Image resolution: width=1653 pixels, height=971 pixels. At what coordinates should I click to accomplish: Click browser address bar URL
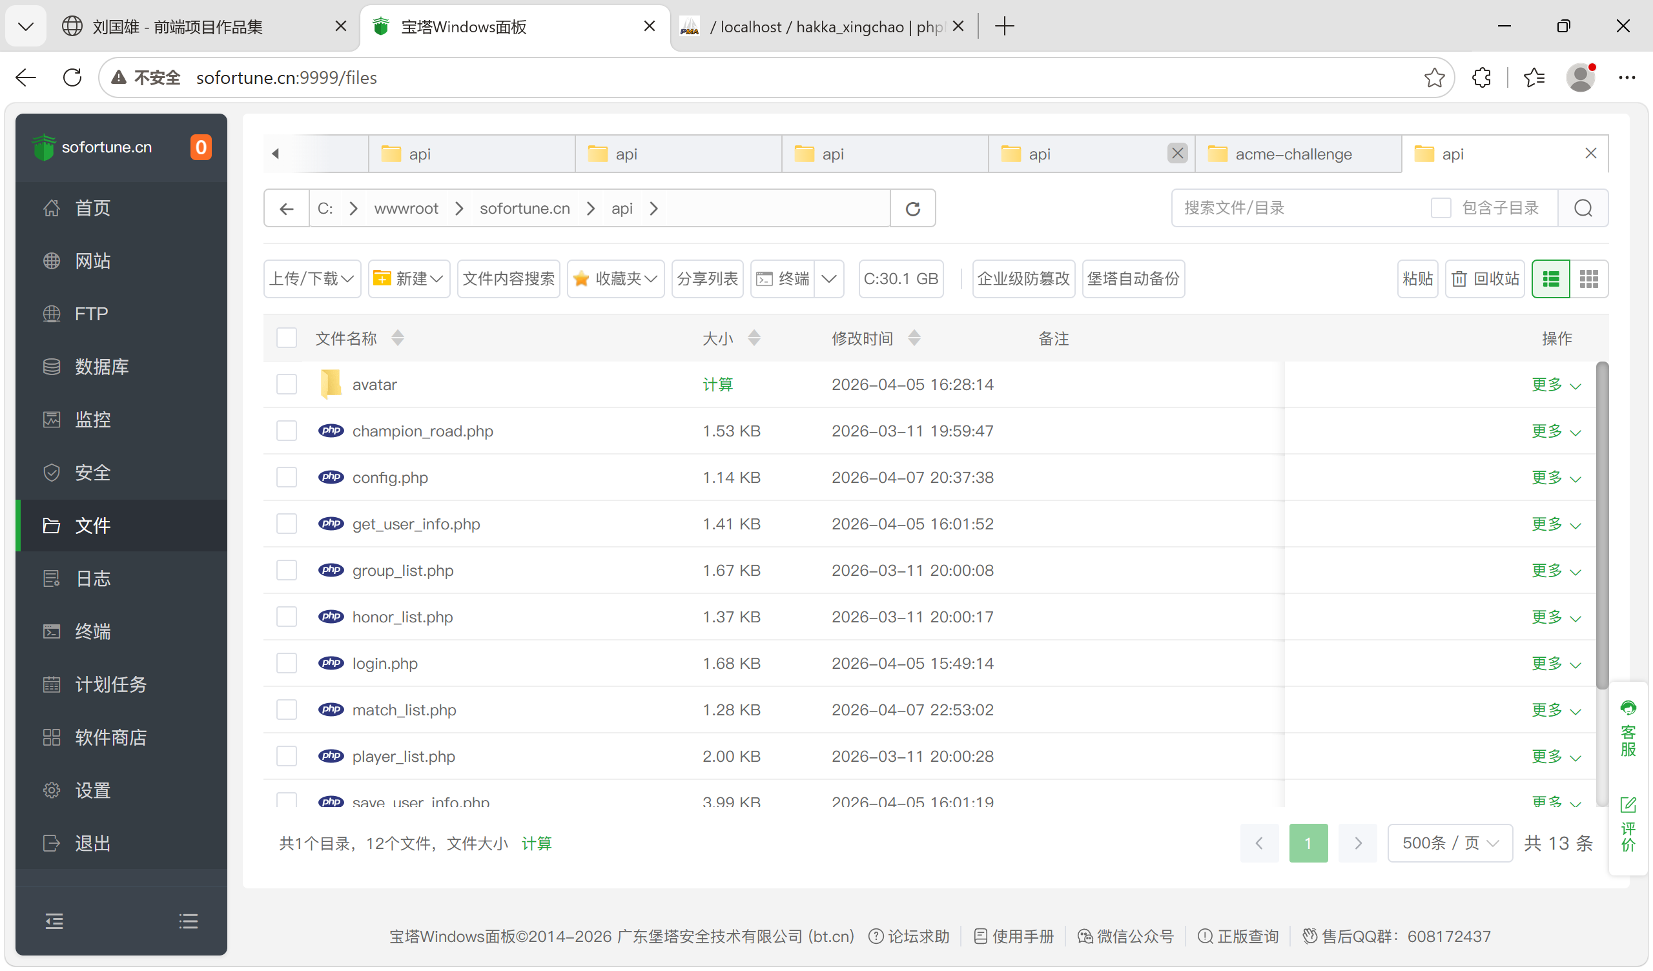click(x=287, y=78)
